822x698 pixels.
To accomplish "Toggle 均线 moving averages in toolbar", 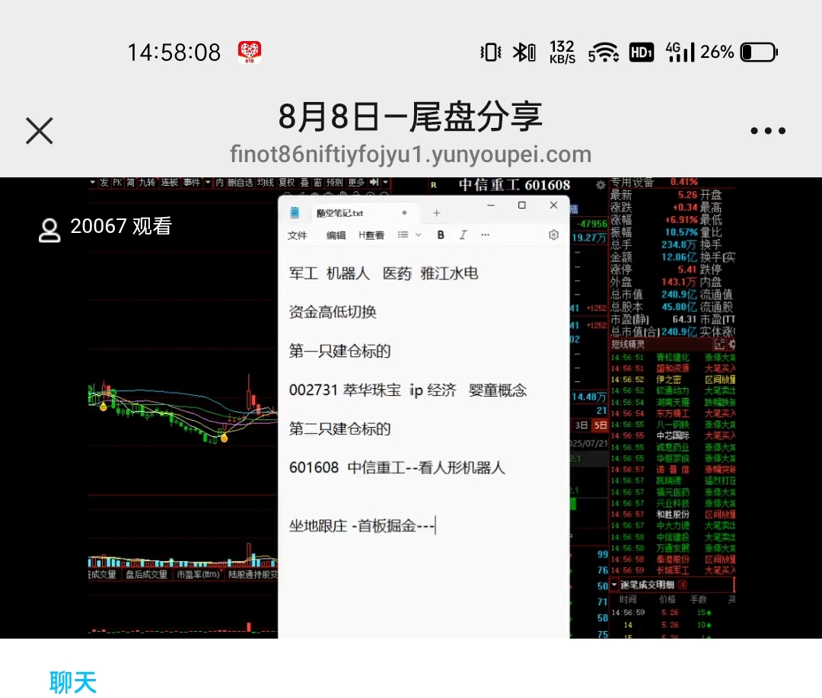I will pos(266,183).
